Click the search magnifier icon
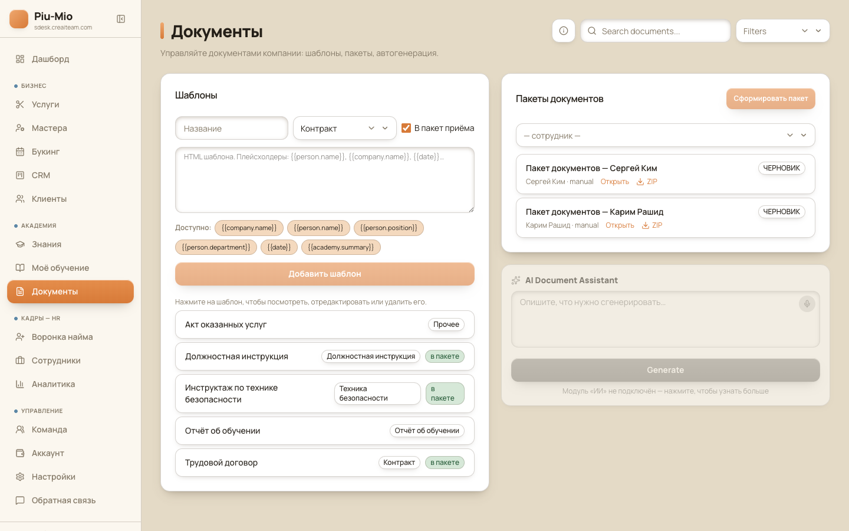 pyautogui.click(x=592, y=31)
